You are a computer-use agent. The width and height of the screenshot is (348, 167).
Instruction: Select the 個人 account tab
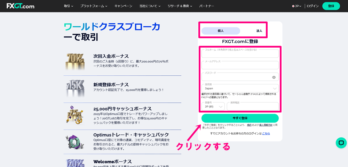coord(221,31)
